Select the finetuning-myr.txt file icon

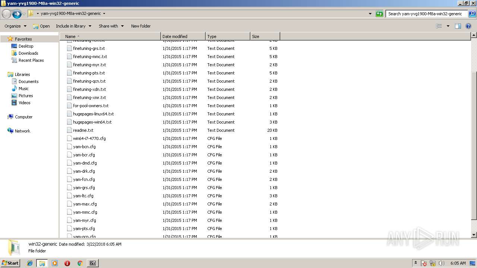point(69,65)
